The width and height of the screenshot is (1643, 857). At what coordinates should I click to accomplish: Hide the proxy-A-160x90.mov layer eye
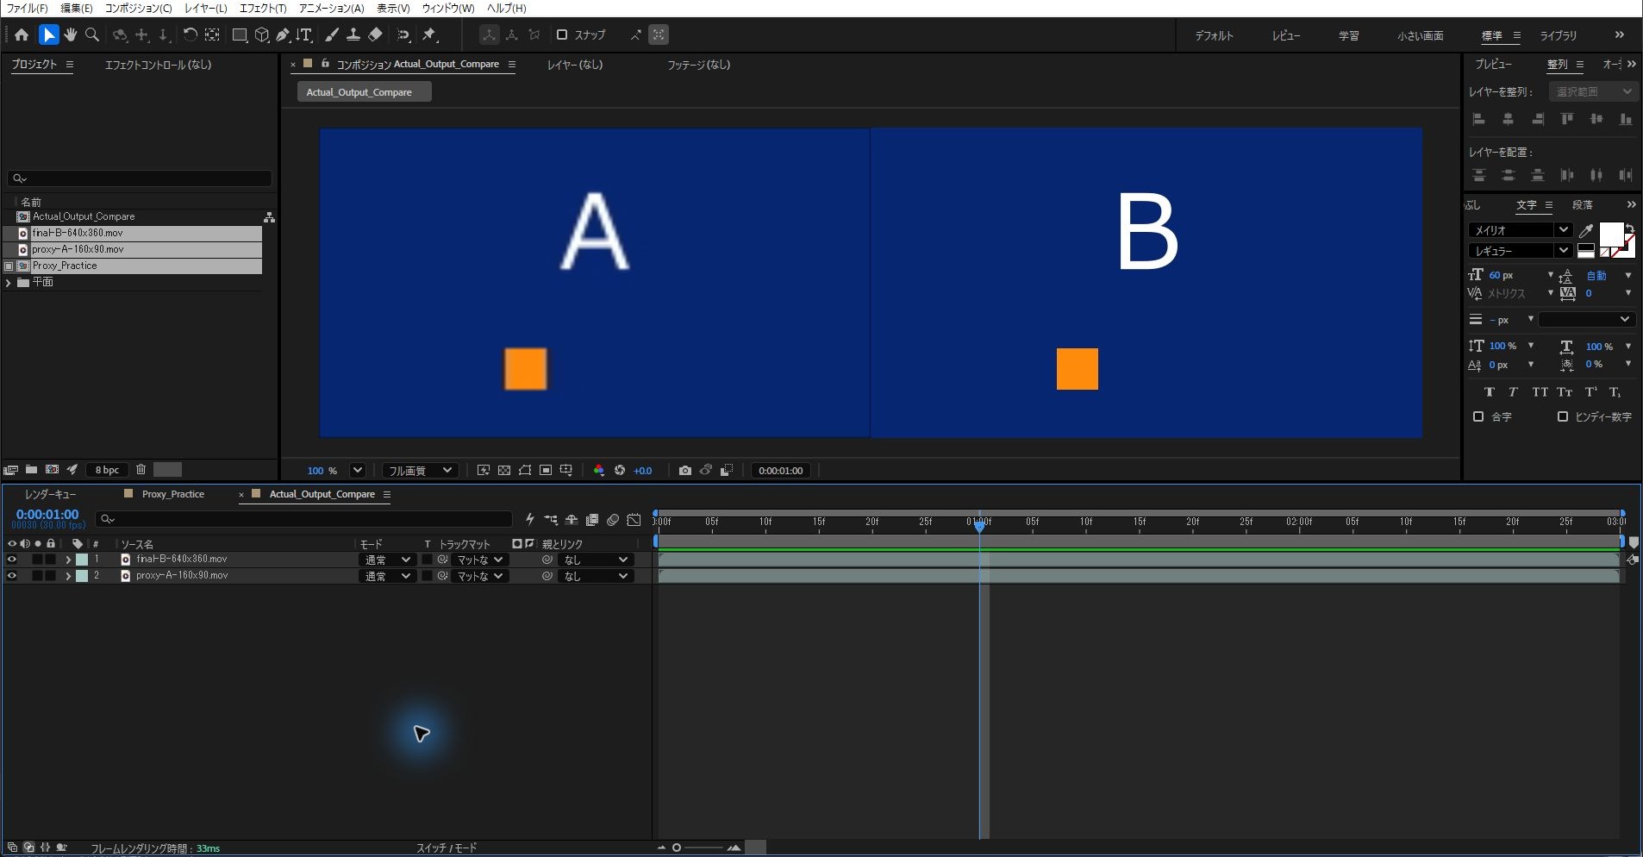pyautogui.click(x=12, y=576)
